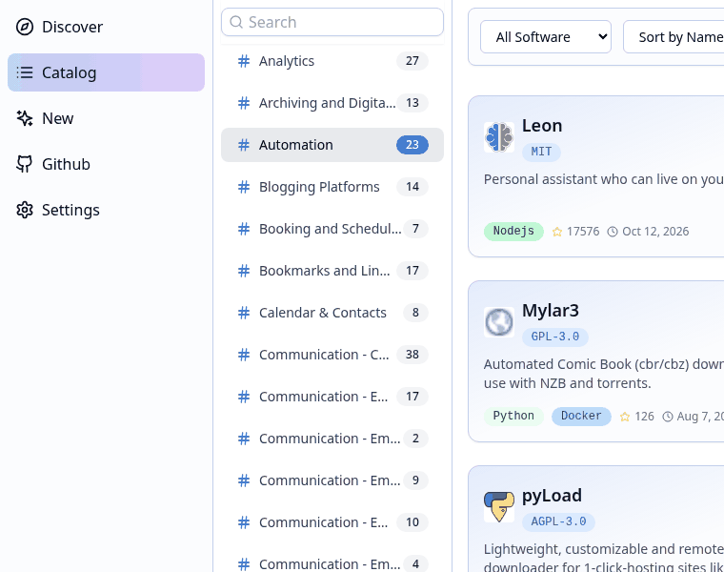Select the Blogging Platforms category

pyautogui.click(x=332, y=187)
